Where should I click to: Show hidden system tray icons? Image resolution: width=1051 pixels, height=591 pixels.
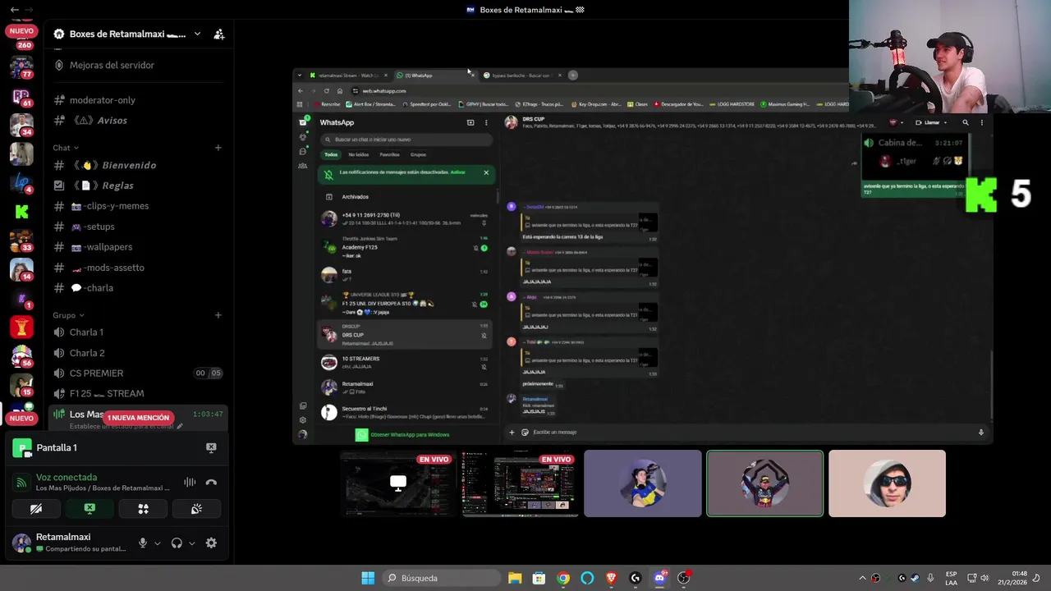tap(862, 578)
